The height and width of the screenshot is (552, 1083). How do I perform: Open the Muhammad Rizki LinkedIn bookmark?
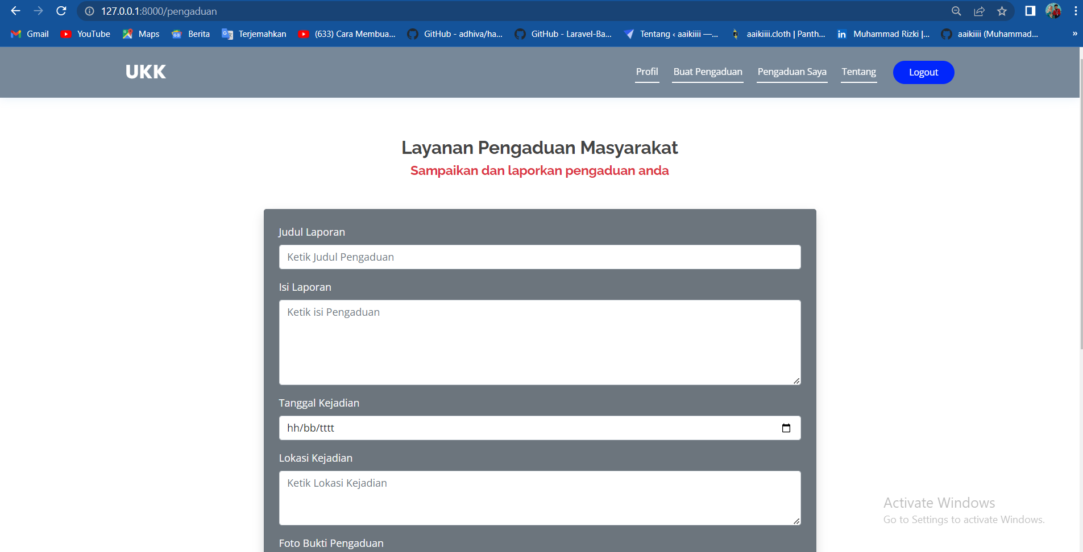point(883,34)
